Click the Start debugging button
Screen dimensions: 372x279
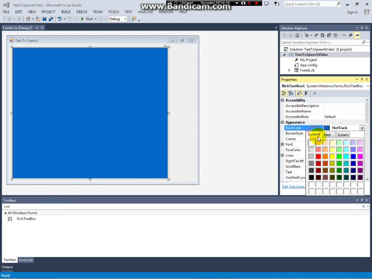click(87, 19)
